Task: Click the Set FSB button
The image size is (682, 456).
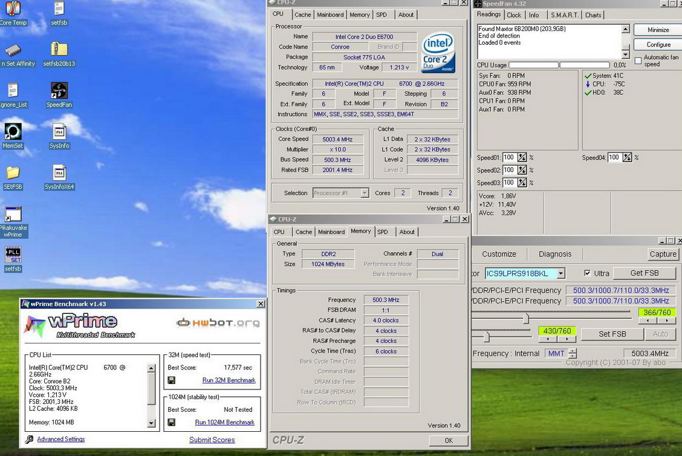Action: point(612,334)
